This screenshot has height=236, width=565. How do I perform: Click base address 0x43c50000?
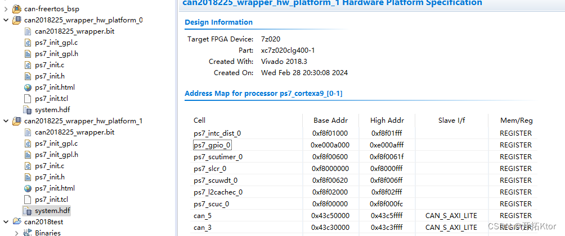(330, 216)
